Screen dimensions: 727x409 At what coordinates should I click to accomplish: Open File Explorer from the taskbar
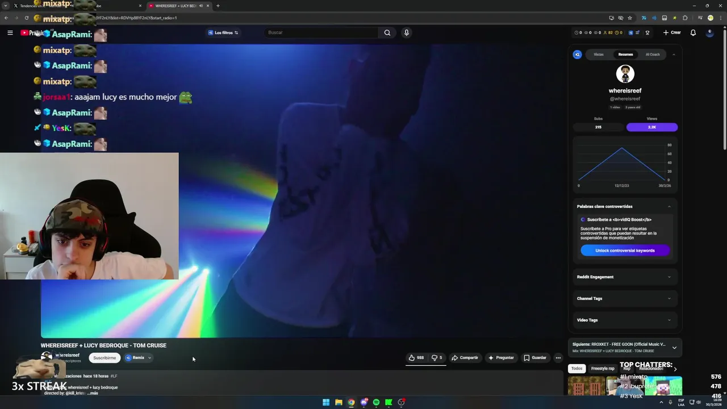click(x=339, y=402)
